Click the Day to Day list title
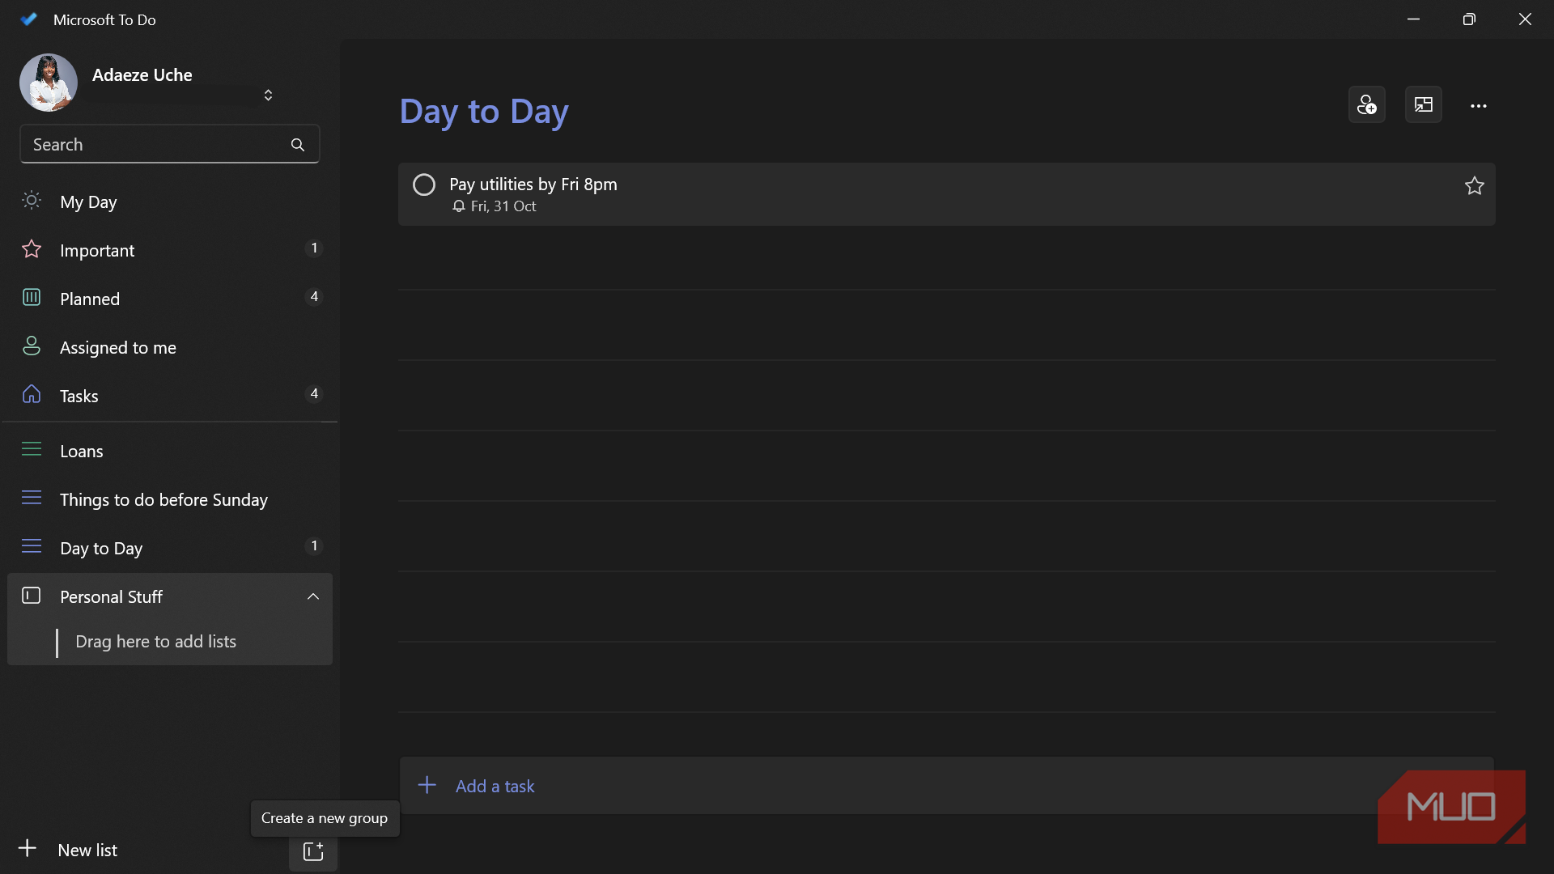 click(484, 112)
